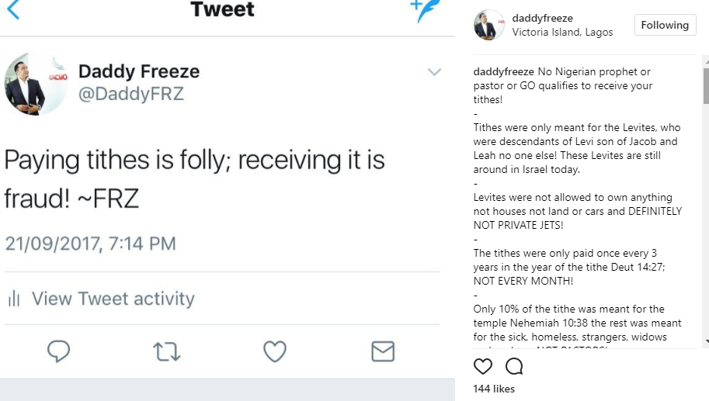Expand the tweet options chevron
Screen dimensions: 709x401
(x=434, y=72)
